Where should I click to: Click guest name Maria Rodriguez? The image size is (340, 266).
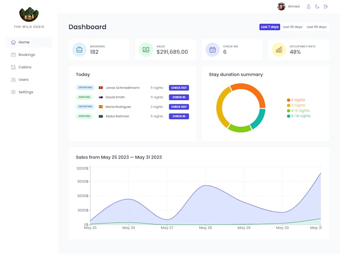[118, 107]
